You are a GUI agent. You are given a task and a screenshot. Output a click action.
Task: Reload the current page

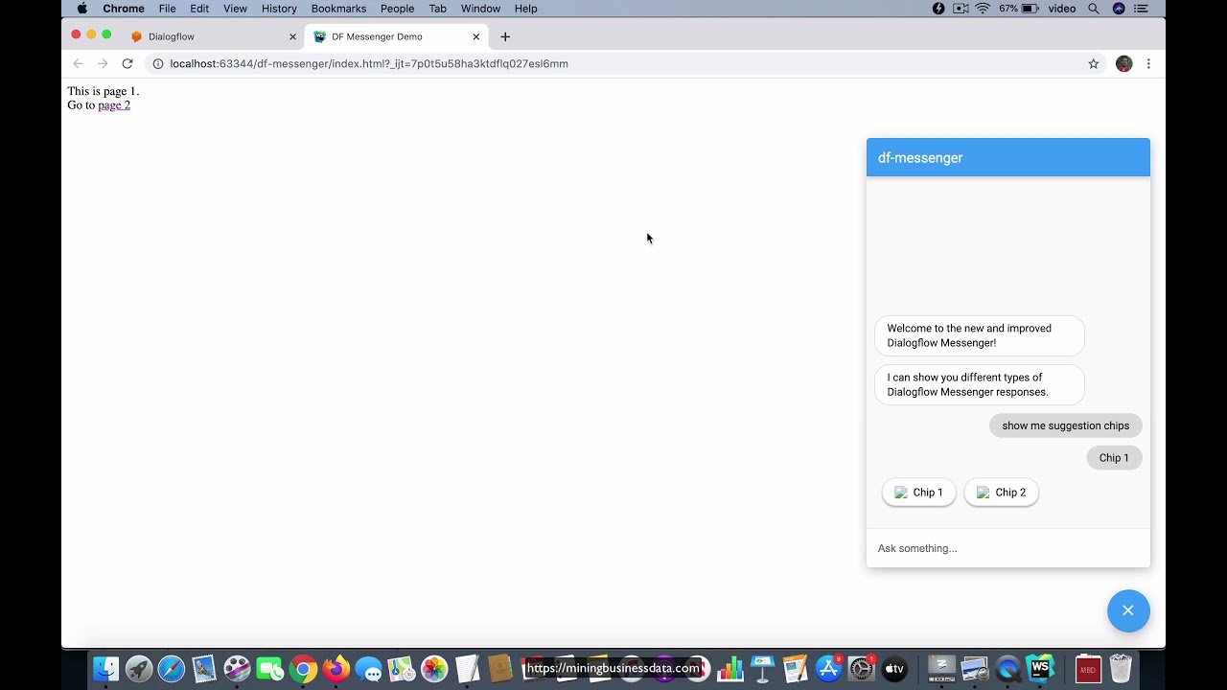[127, 63]
